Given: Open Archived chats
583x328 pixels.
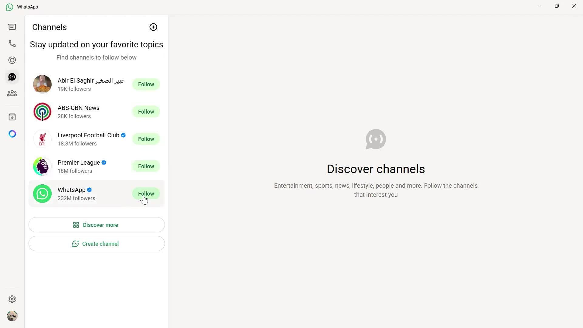Looking at the screenshot, I should pyautogui.click(x=12, y=117).
